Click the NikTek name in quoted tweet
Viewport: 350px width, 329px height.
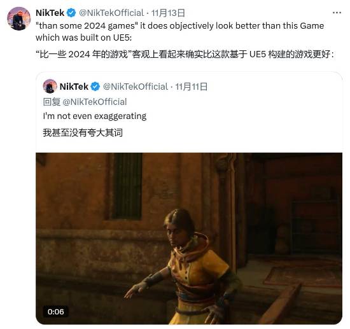(74, 87)
